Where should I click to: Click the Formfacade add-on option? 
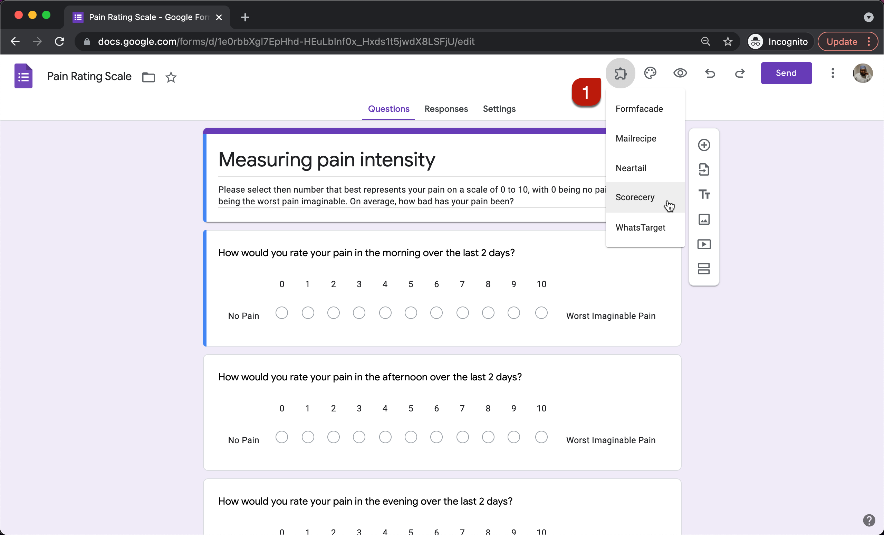pos(639,108)
